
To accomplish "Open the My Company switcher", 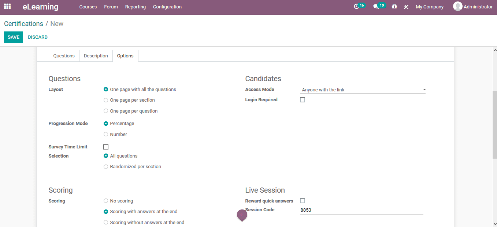I will (x=429, y=7).
